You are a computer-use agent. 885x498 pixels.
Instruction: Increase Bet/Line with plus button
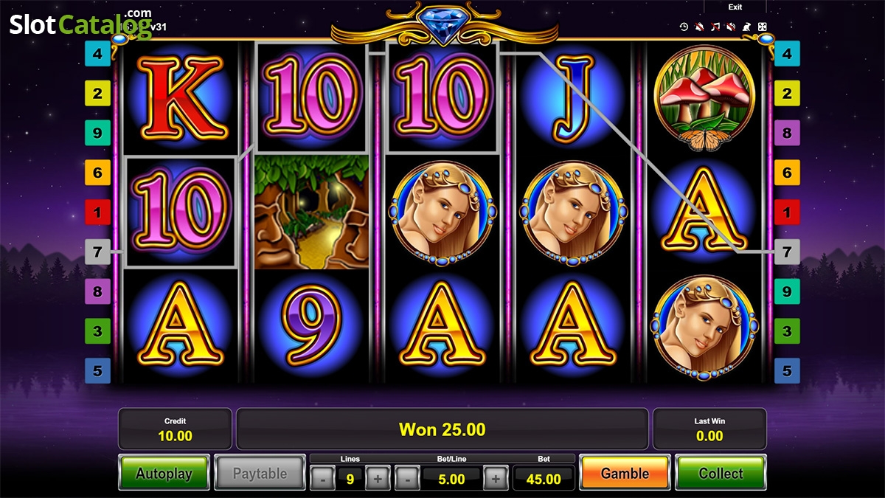pyautogui.click(x=496, y=479)
